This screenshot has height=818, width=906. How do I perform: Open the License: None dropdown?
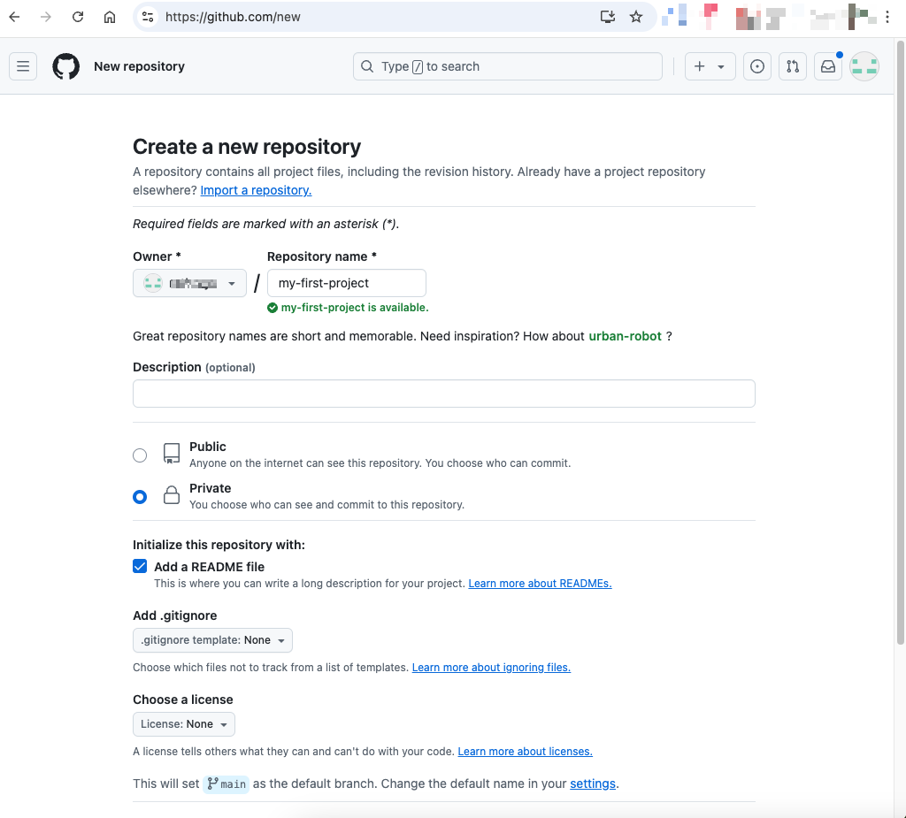click(184, 724)
